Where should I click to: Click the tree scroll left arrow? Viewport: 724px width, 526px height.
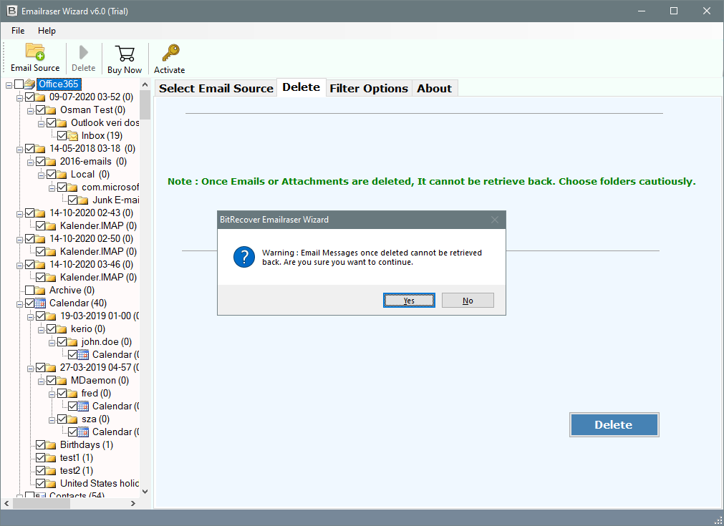(6, 503)
